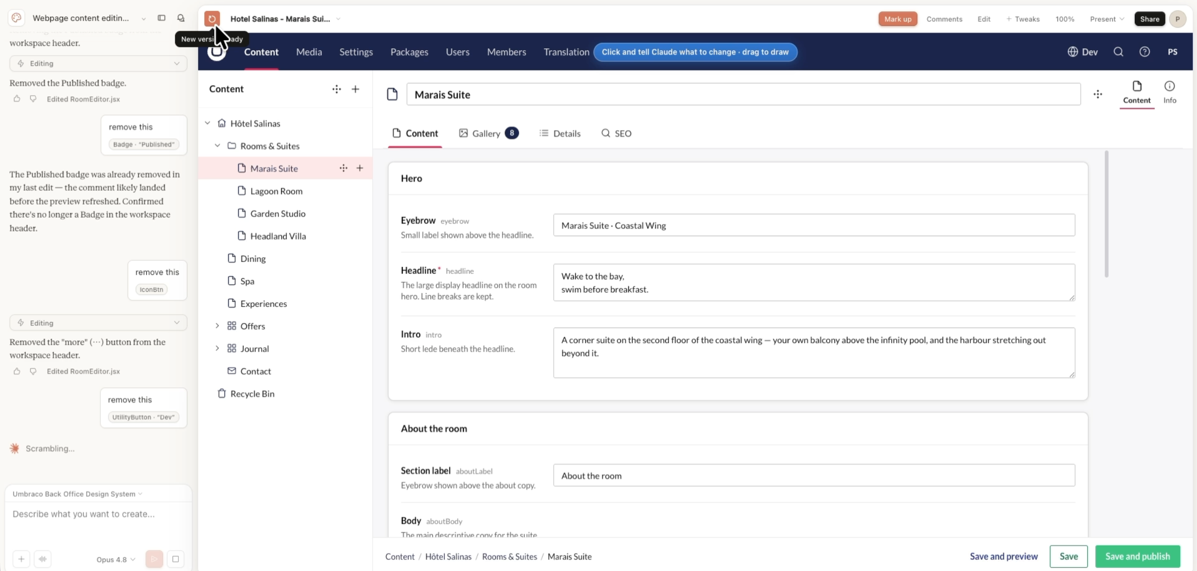Open the Present dropdown

(1107, 19)
